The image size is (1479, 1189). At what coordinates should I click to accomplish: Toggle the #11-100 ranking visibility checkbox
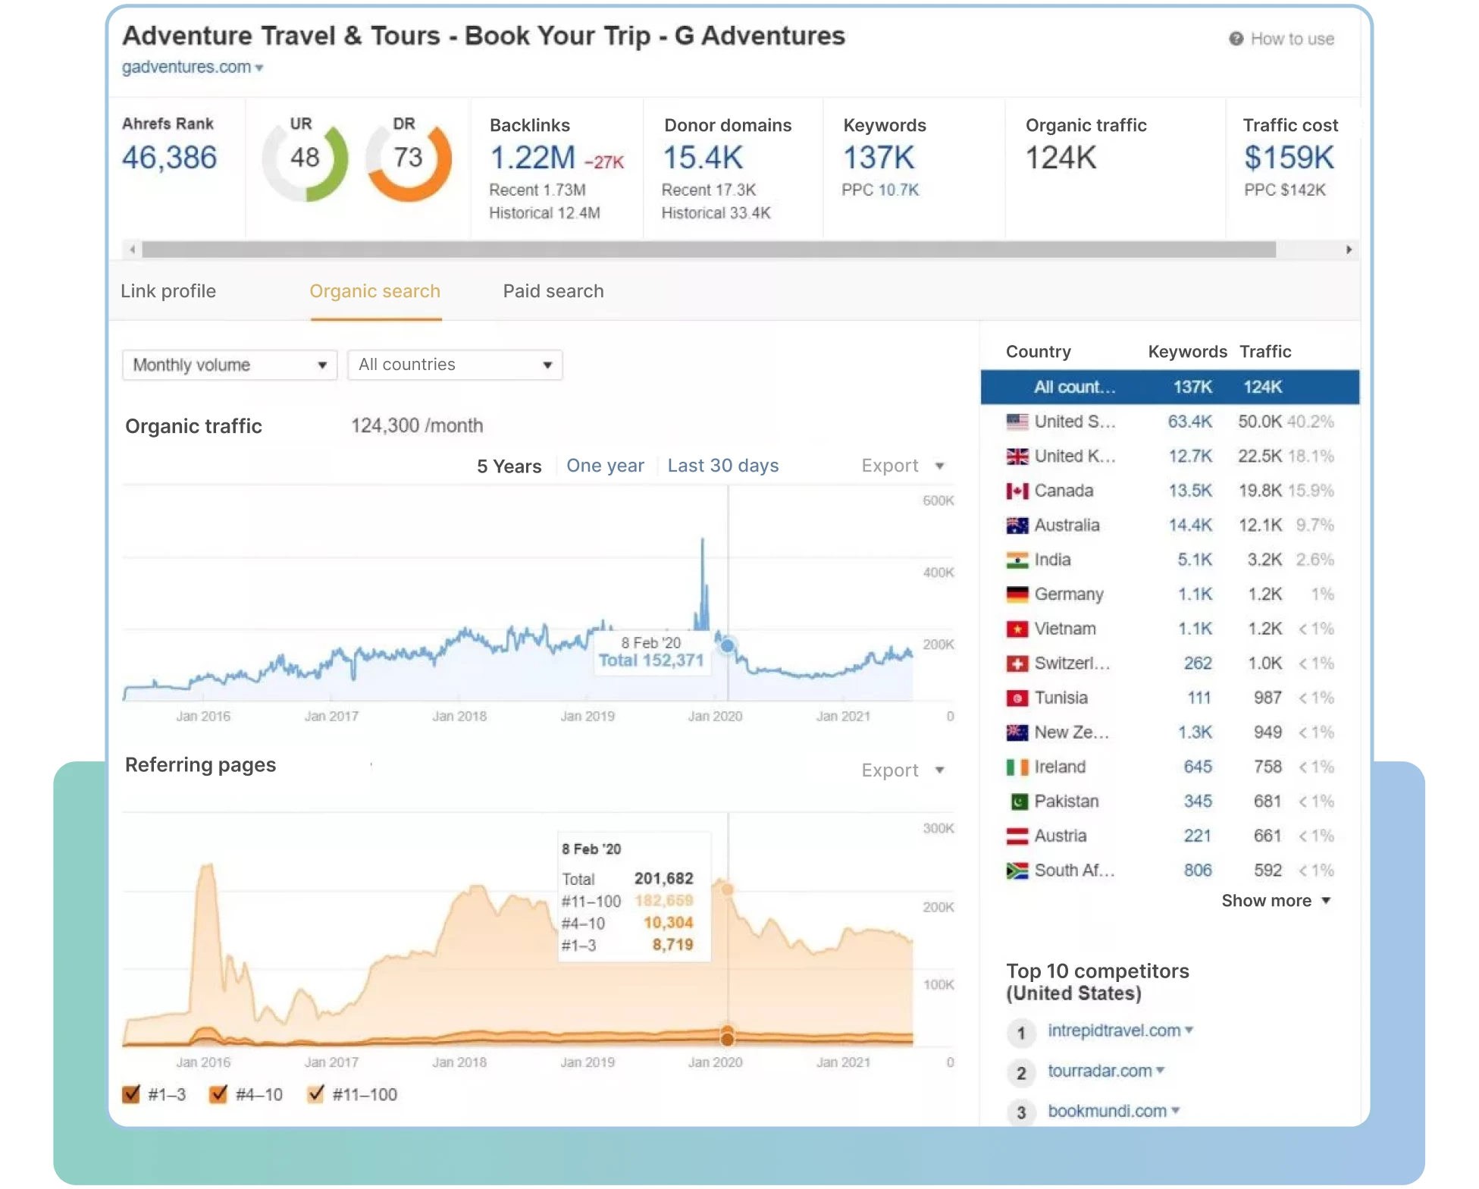[x=313, y=1093]
